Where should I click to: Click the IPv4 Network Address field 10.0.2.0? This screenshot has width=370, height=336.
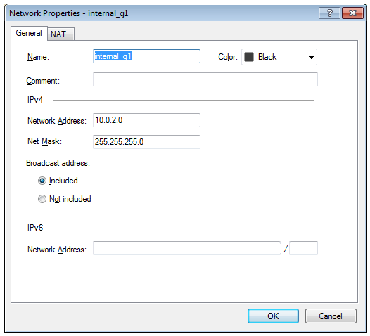coord(146,120)
